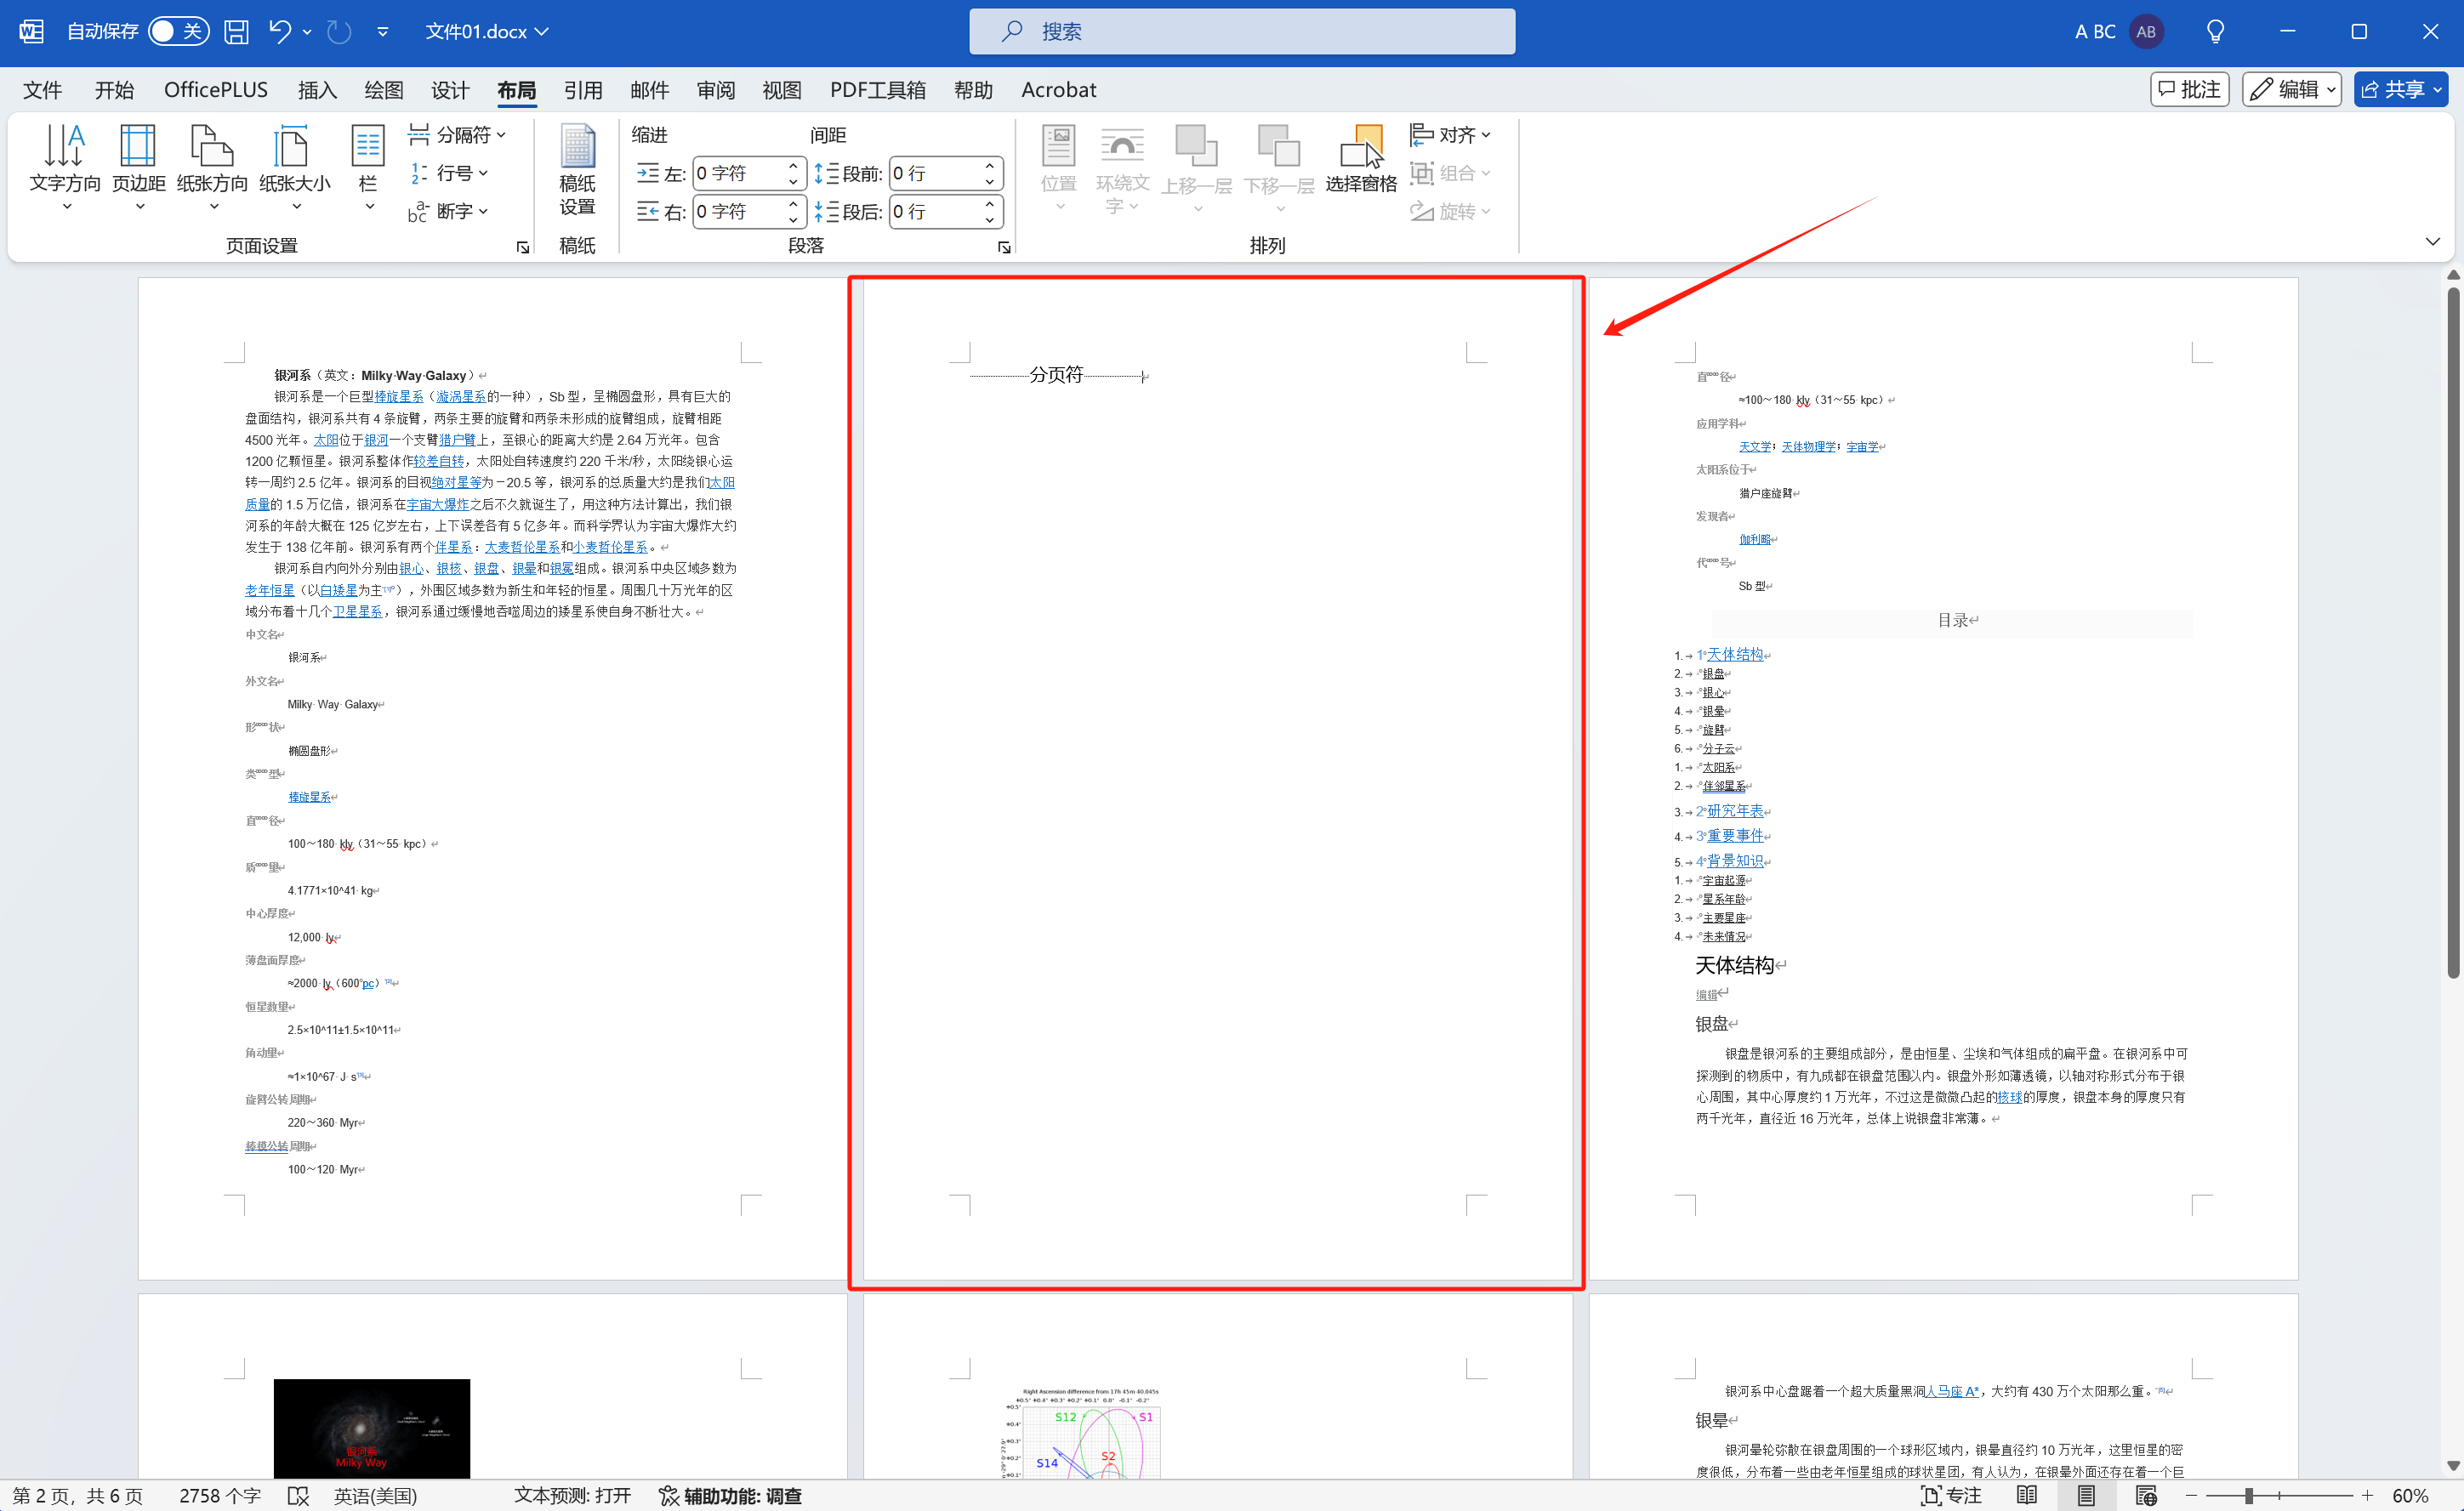Open the References (引用) tab
Viewport: 2464px width, 1511px height.
[x=583, y=90]
